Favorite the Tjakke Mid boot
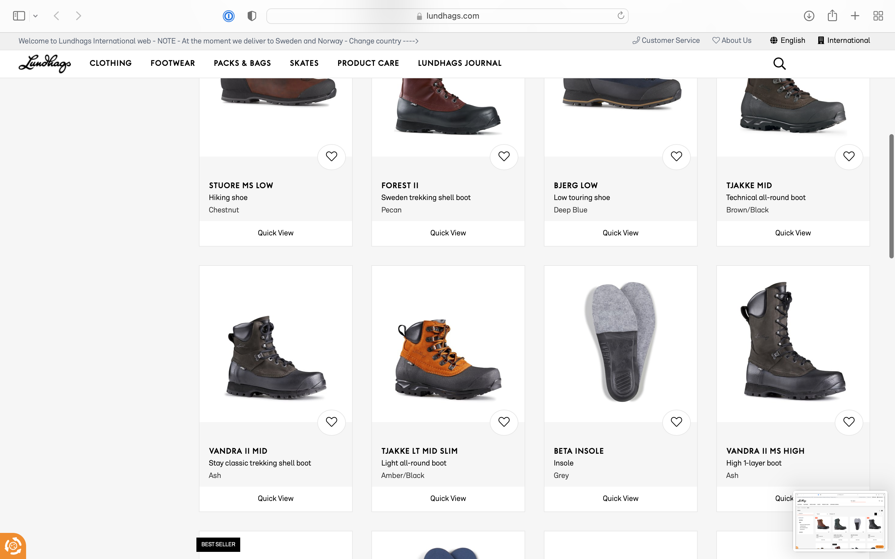Image resolution: width=895 pixels, height=559 pixels. click(x=849, y=157)
